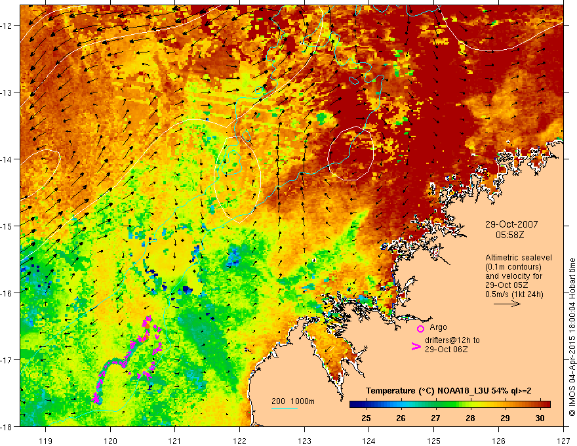The width and height of the screenshot is (577, 446).
Task: Click latitude axis label -12
Action: click(7, 26)
